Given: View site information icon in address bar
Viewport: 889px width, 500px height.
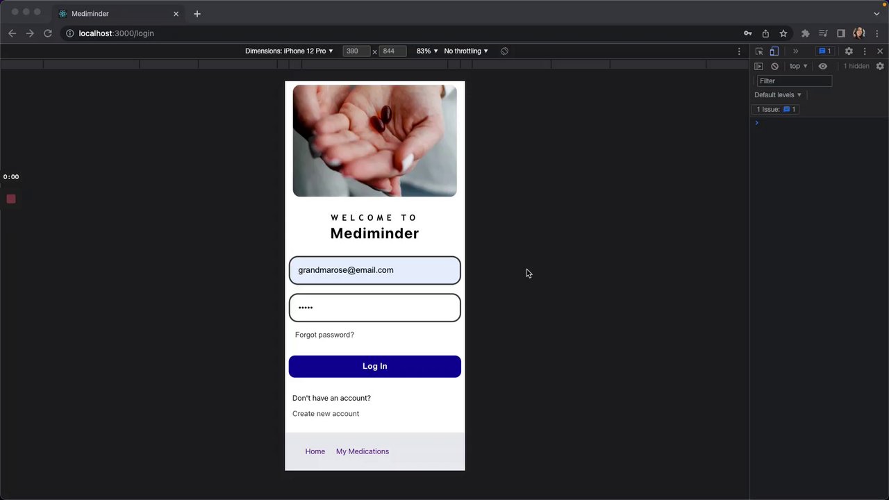Looking at the screenshot, I should click(x=70, y=33).
